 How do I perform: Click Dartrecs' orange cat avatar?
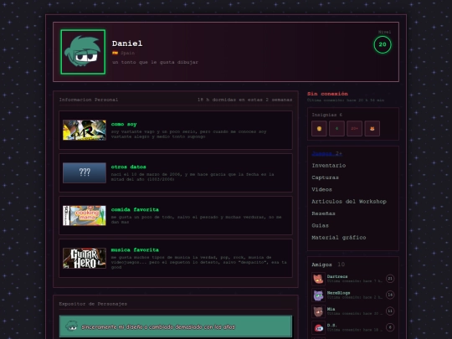pyautogui.click(x=318, y=279)
